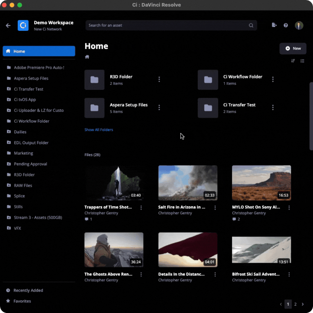Open the user profile avatar
The image size is (313, 313).
click(x=299, y=25)
